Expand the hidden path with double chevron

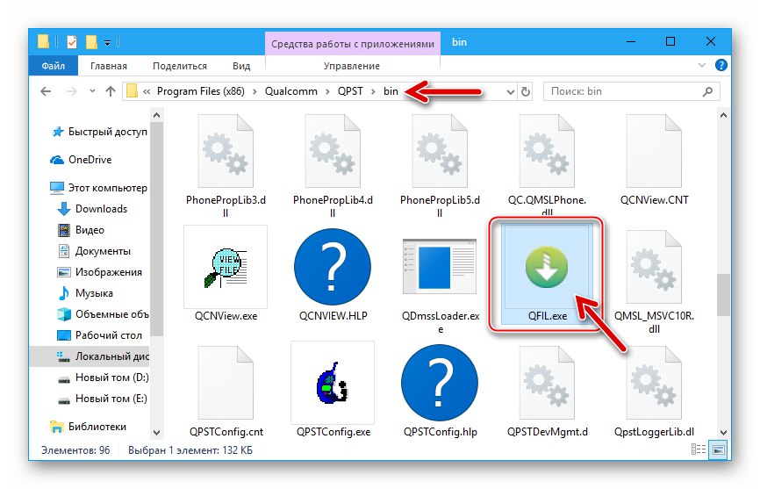147,91
